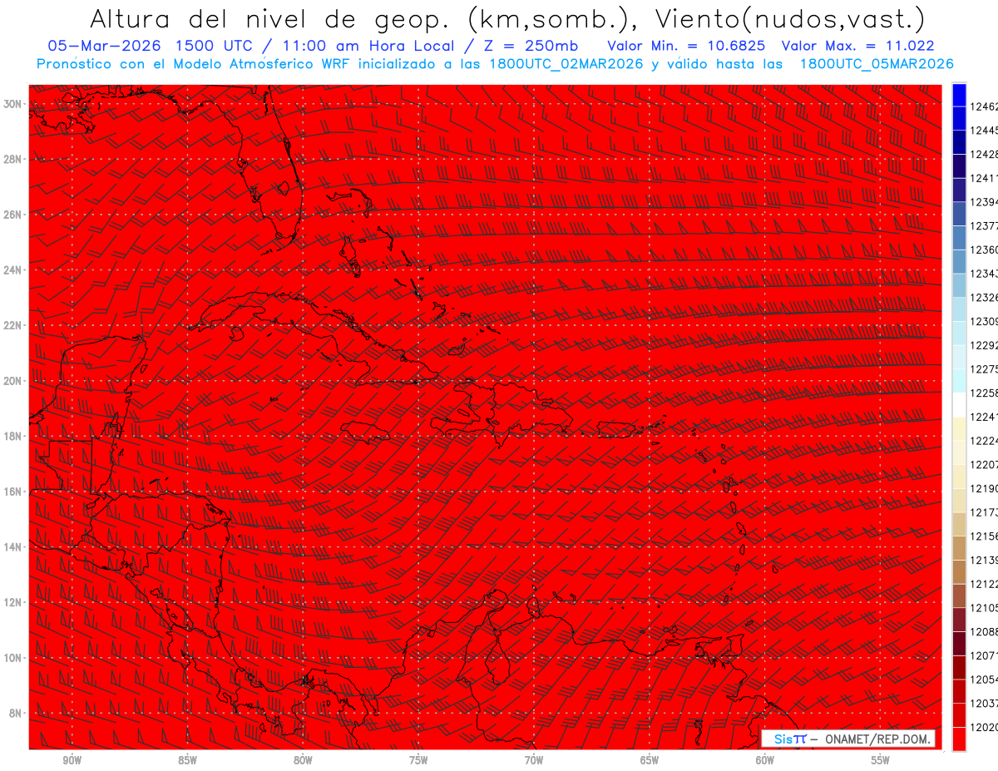This screenshot has width=998, height=771.
Task: Click the 12360 color scale value
Action: 985,250
